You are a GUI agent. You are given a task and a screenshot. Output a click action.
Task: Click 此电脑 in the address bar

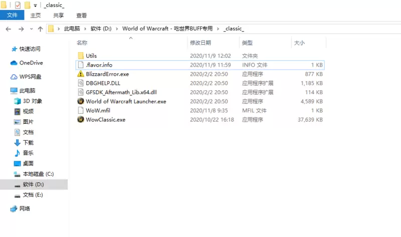[72, 29]
